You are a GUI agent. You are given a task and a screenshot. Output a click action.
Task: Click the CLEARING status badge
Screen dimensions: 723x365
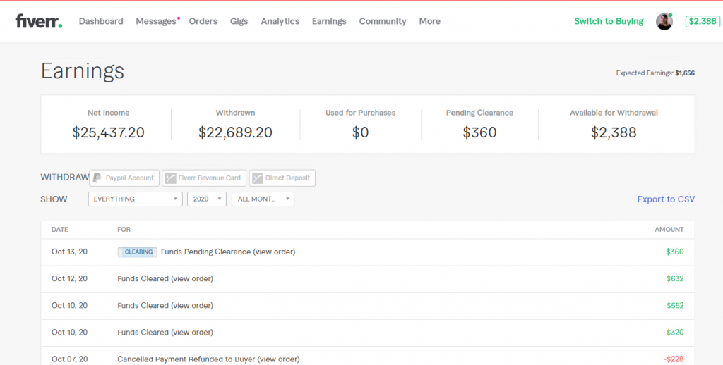coord(138,252)
